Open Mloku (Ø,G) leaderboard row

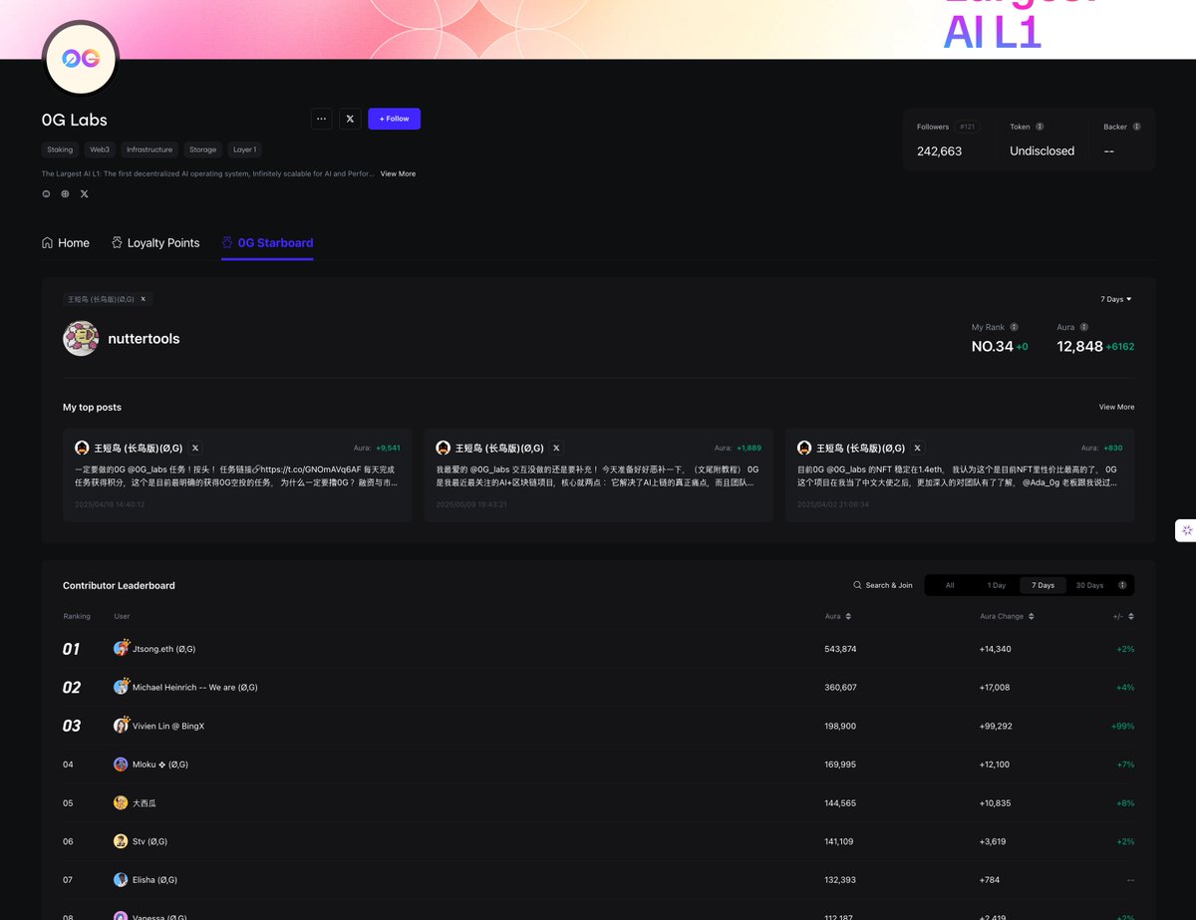click(x=598, y=765)
